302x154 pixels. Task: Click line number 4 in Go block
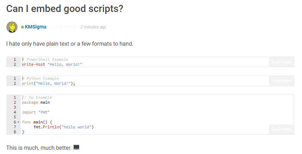click(x=15, y=112)
